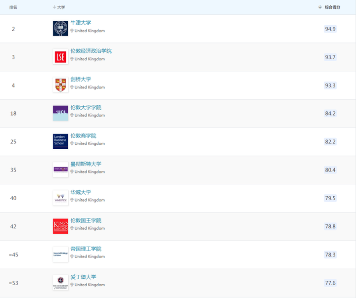The image size is (356, 298).
Task: Click rank number 25 in 伦敦商学院 row
Action: coord(13,142)
